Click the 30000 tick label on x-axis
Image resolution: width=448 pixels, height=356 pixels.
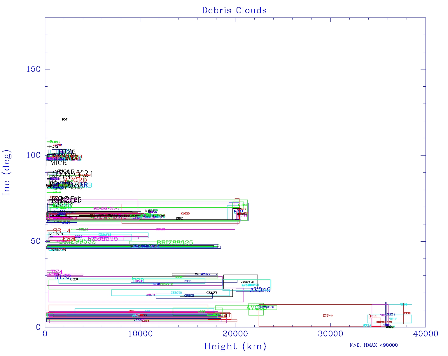pyautogui.click(x=330, y=334)
